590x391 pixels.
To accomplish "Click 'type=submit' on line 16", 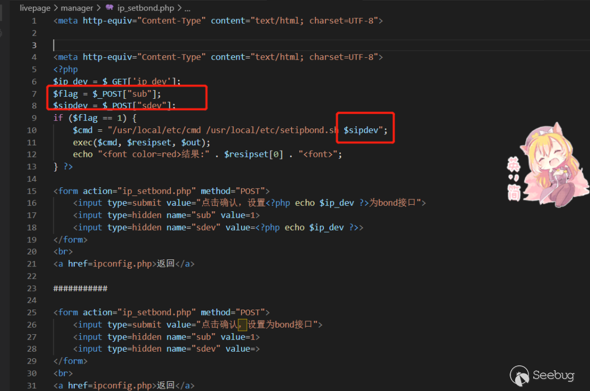I will point(134,203).
